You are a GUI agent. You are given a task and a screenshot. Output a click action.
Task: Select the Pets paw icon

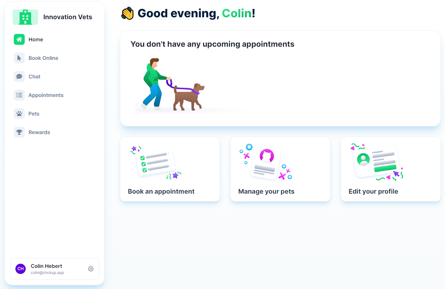[x=19, y=114]
